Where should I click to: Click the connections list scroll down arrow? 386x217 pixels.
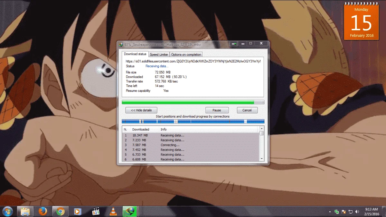[262, 159]
